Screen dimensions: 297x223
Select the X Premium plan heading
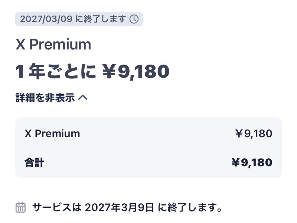53,44
